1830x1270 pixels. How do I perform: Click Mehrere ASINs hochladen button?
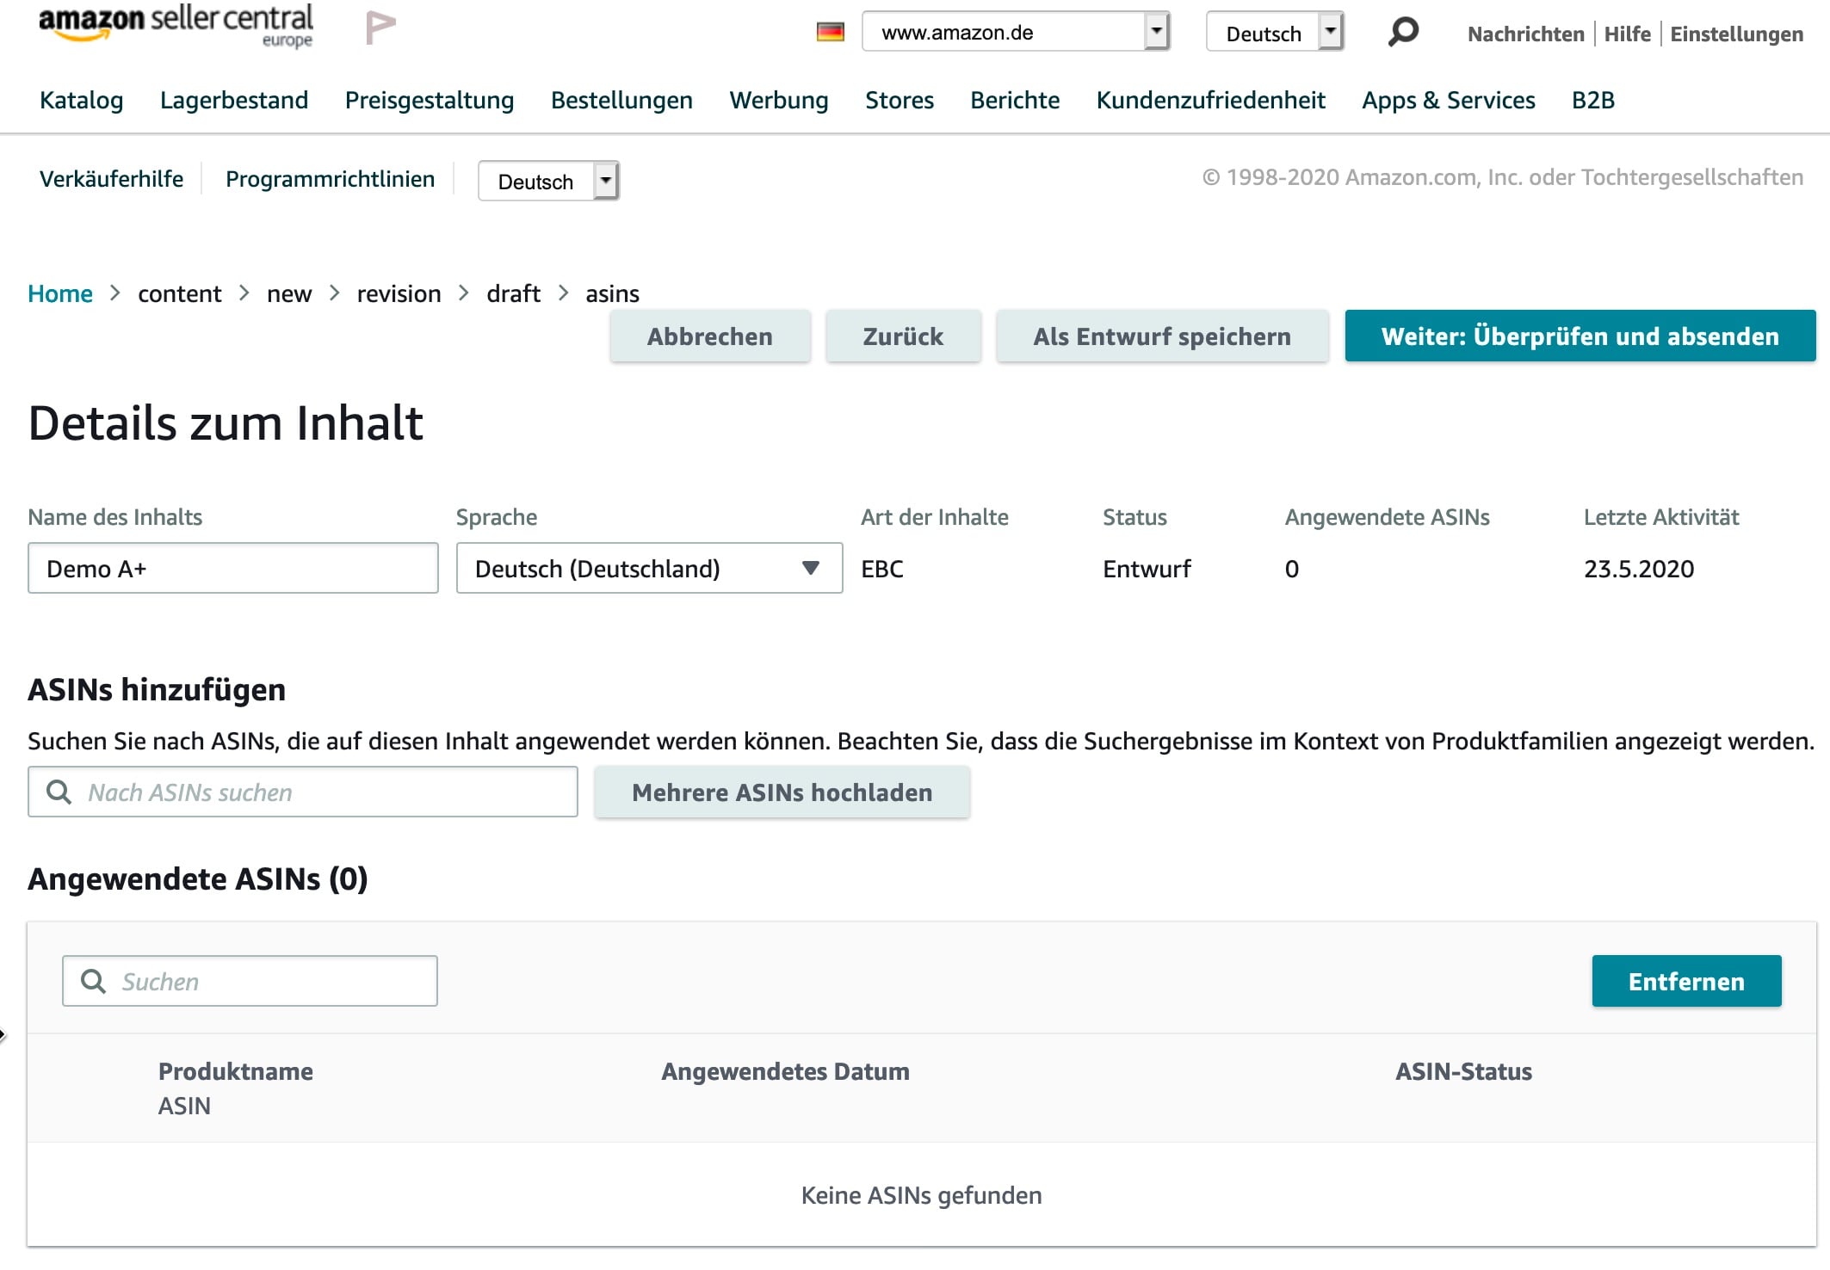pos(782,792)
